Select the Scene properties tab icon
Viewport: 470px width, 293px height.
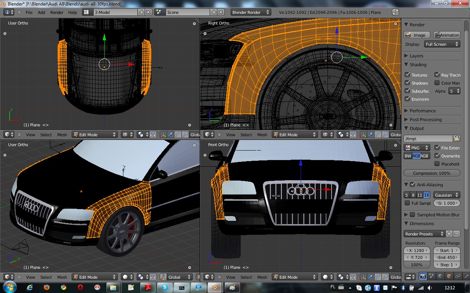point(431,276)
